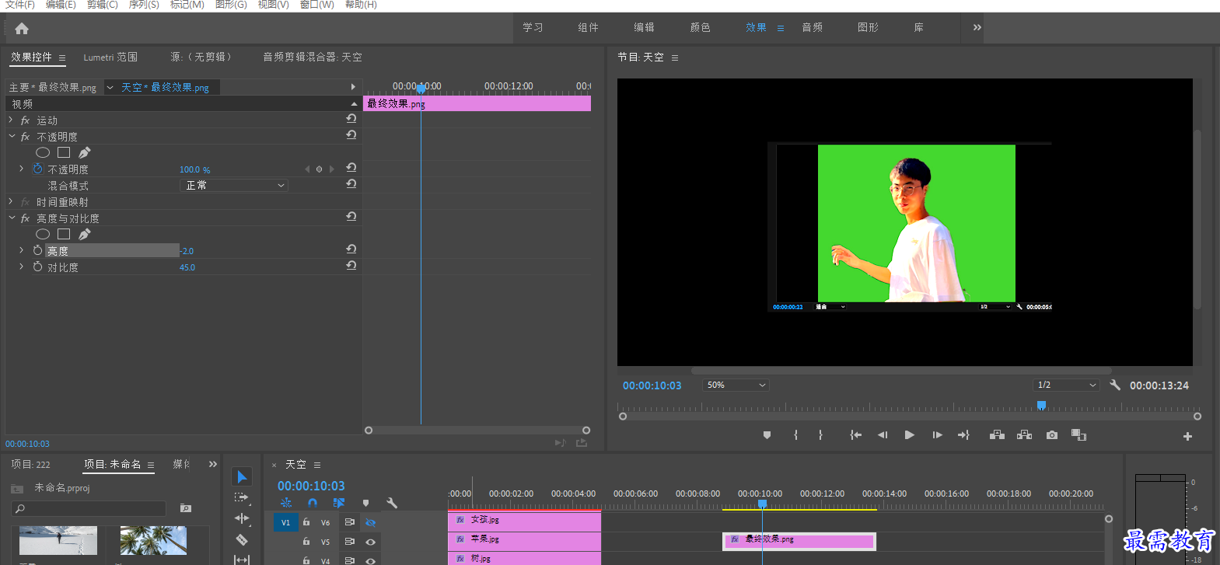The height and width of the screenshot is (565, 1220).
Task: Mark In point in program monitor
Action: (x=795, y=435)
